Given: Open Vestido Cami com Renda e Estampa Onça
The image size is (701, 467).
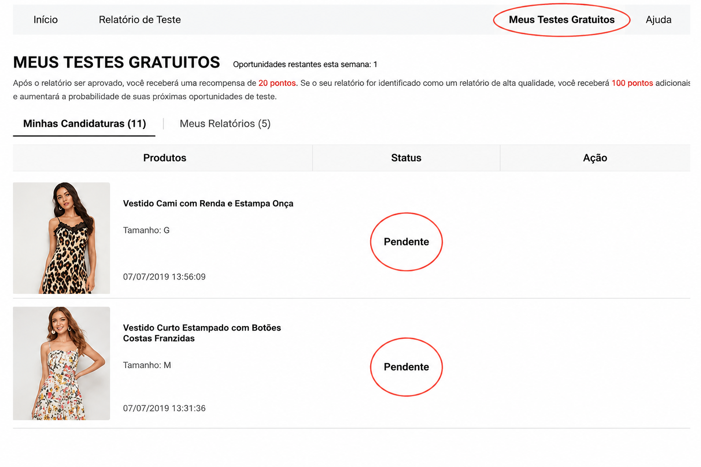Looking at the screenshot, I should click(208, 203).
